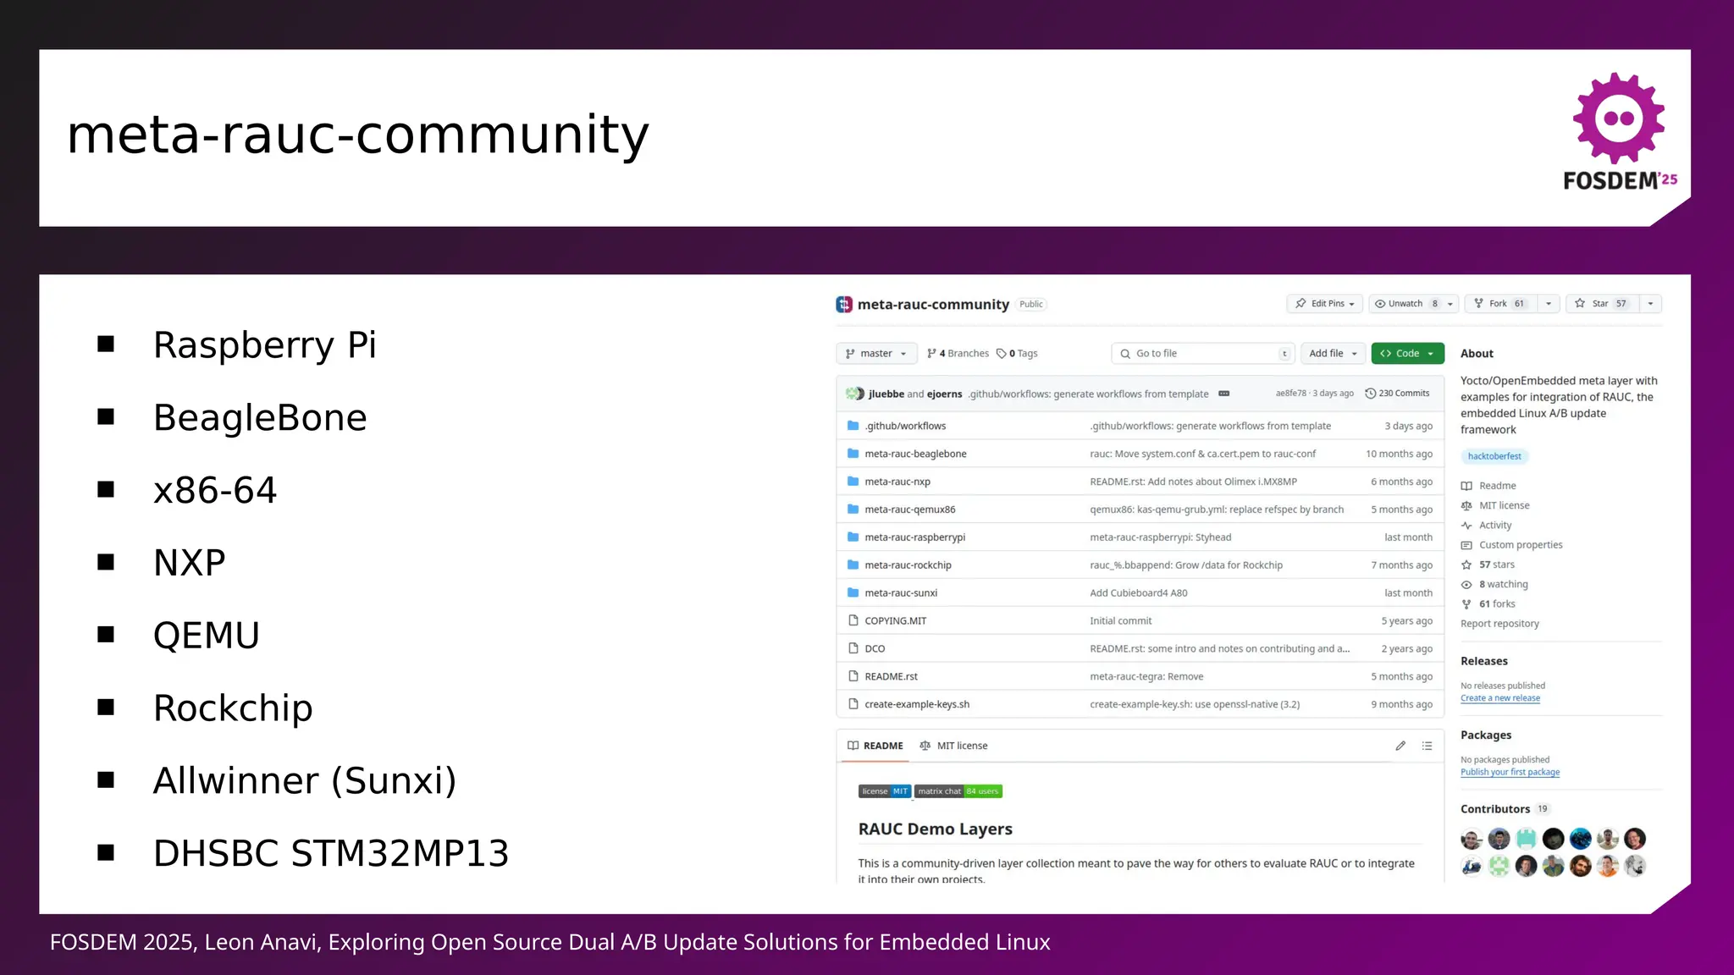This screenshot has width=1734, height=975.
Task: Expand the Unwatch notification options arrow
Action: pos(1450,304)
